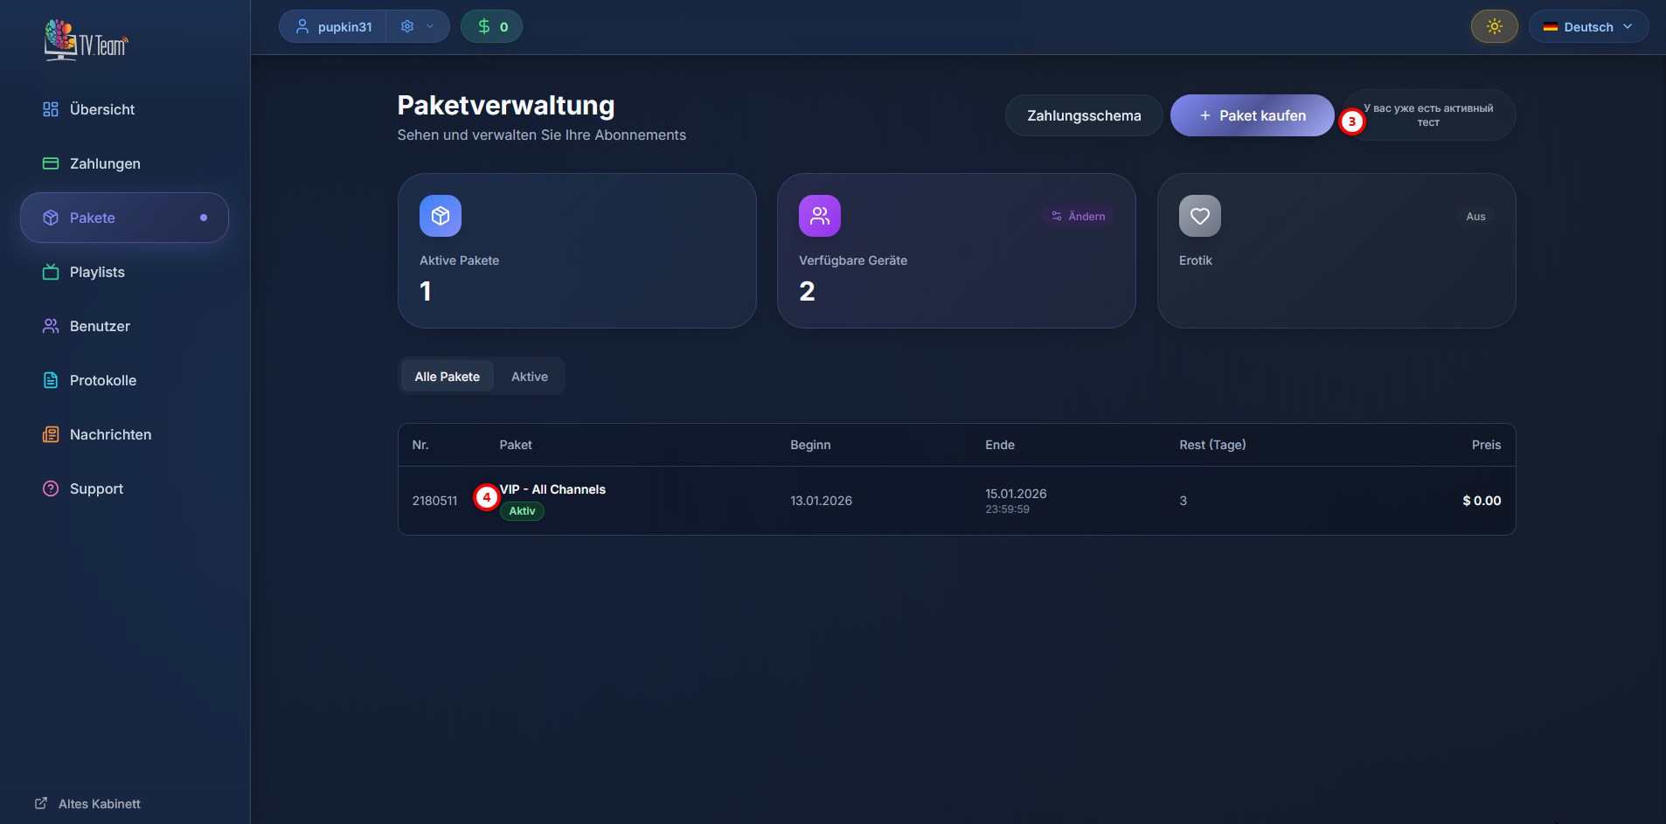Viewport: 1666px width, 824px height.
Task: Click the Paket kaufen button
Action: point(1251,115)
